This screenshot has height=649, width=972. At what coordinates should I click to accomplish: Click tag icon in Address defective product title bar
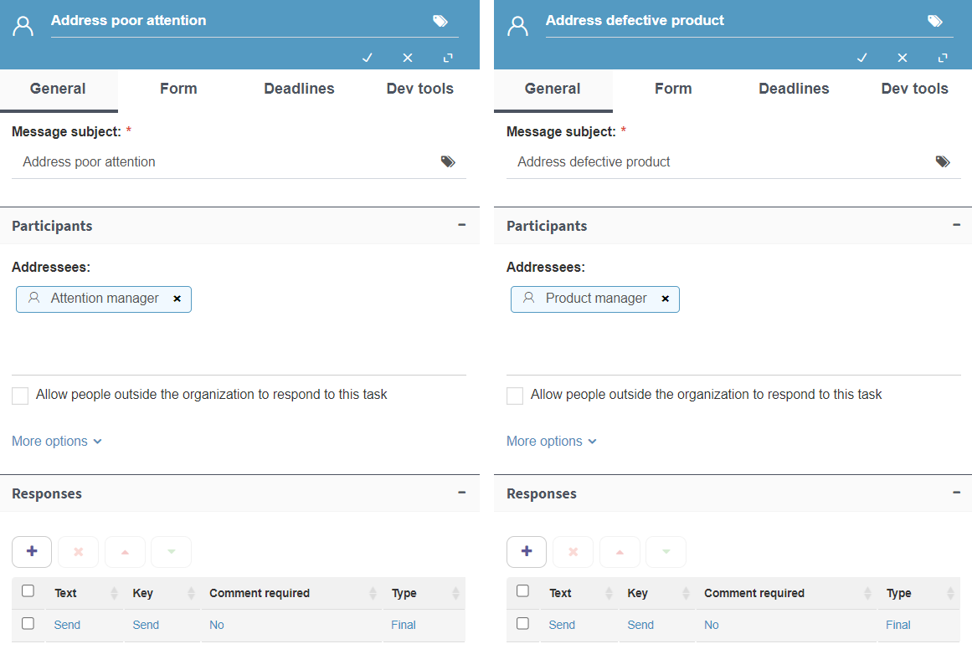935,21
